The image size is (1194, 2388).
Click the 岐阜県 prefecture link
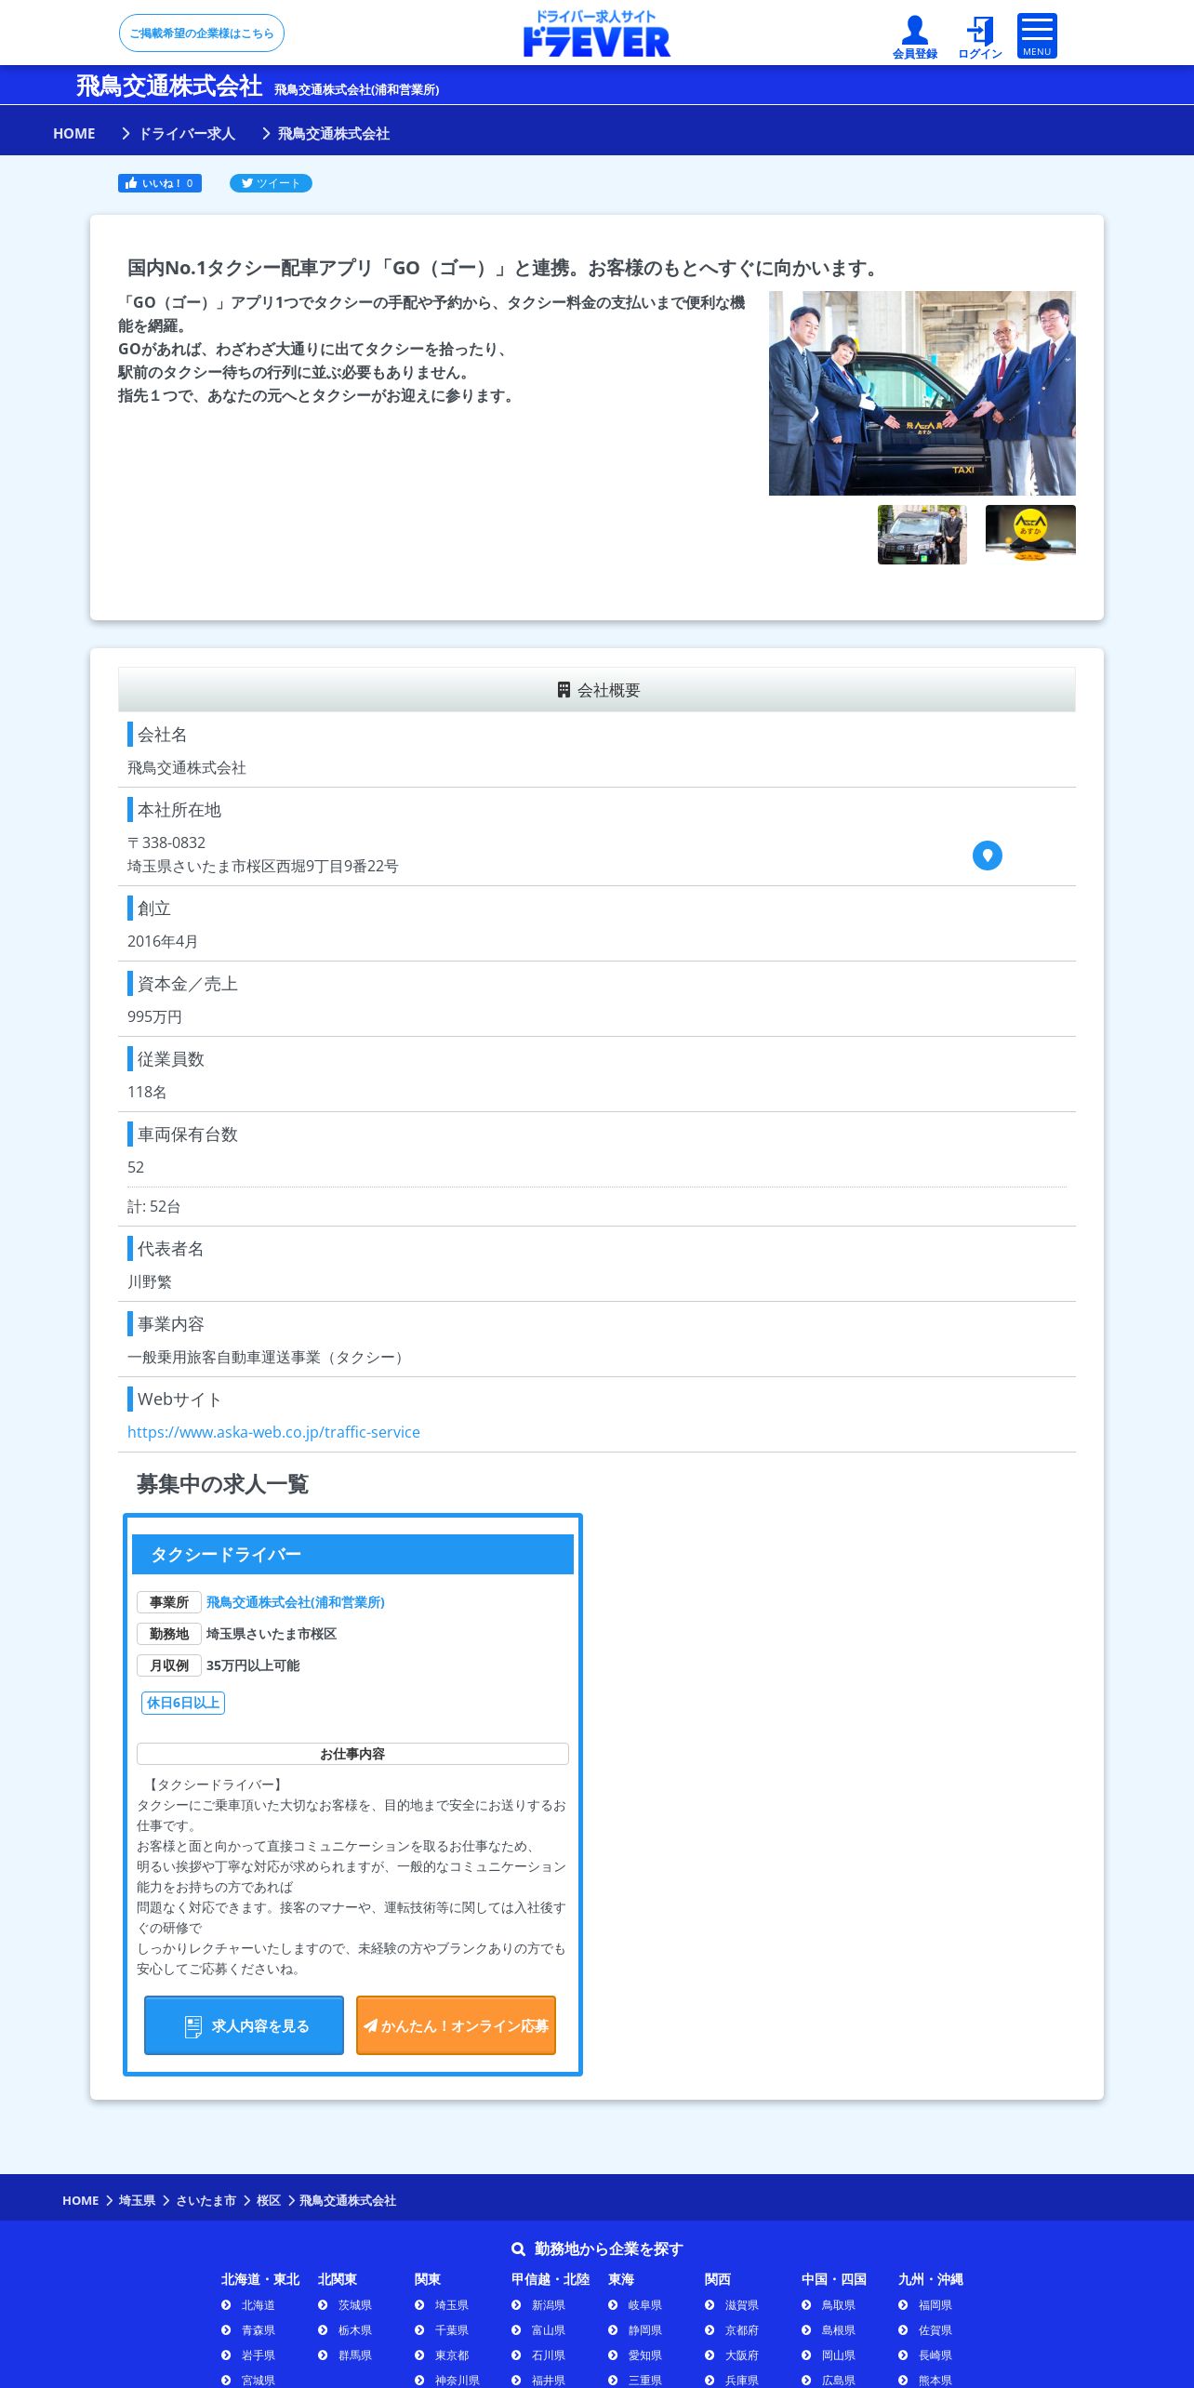645,2305
